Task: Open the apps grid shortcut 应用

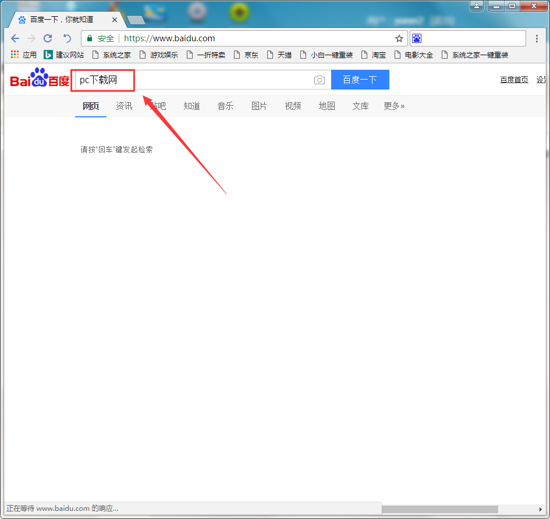Action: point(23,55)
